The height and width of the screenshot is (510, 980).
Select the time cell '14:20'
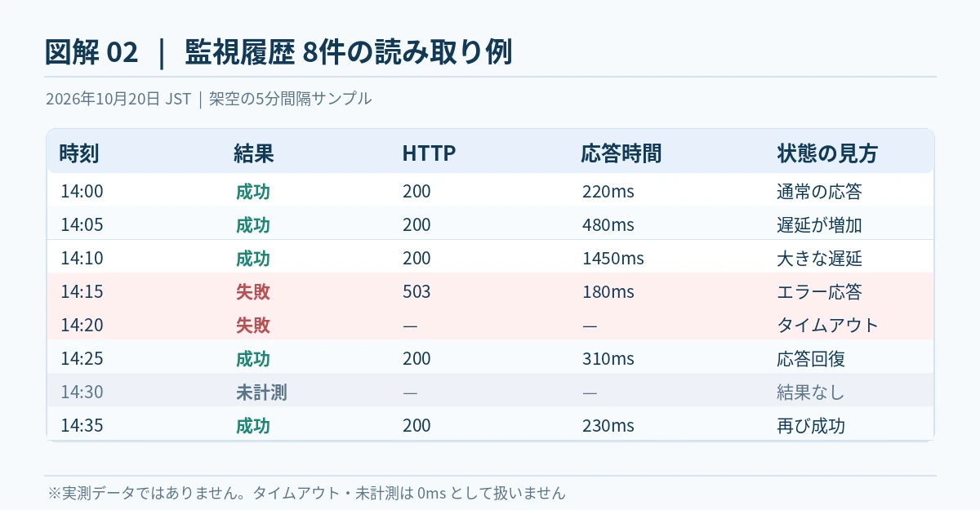(x=82, y=326)
